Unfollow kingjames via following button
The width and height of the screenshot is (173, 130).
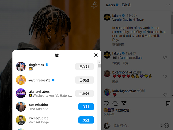pyautogui.click(x=84, y=67)
